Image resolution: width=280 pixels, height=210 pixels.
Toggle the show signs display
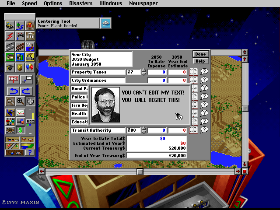pos(27,140)
